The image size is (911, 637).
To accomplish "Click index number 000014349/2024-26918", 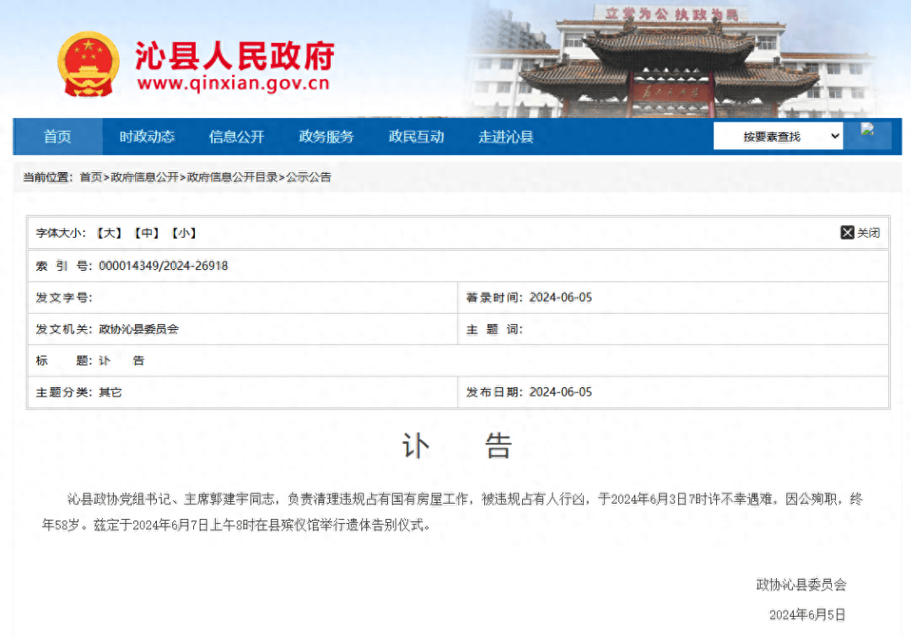I will pyautogui.click(x=164, y=266).
